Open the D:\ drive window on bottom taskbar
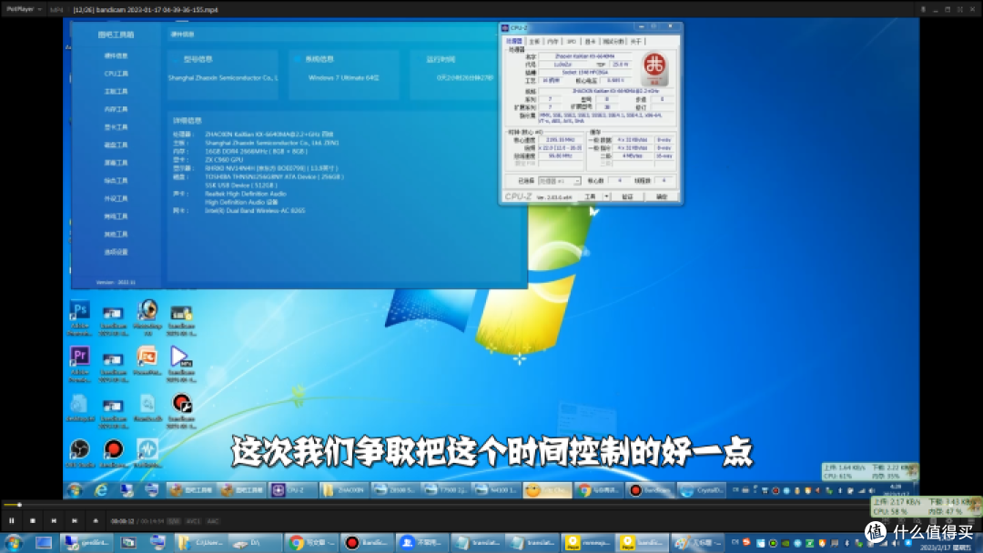Screen dimensions: 983x553 tap(255, 543)
